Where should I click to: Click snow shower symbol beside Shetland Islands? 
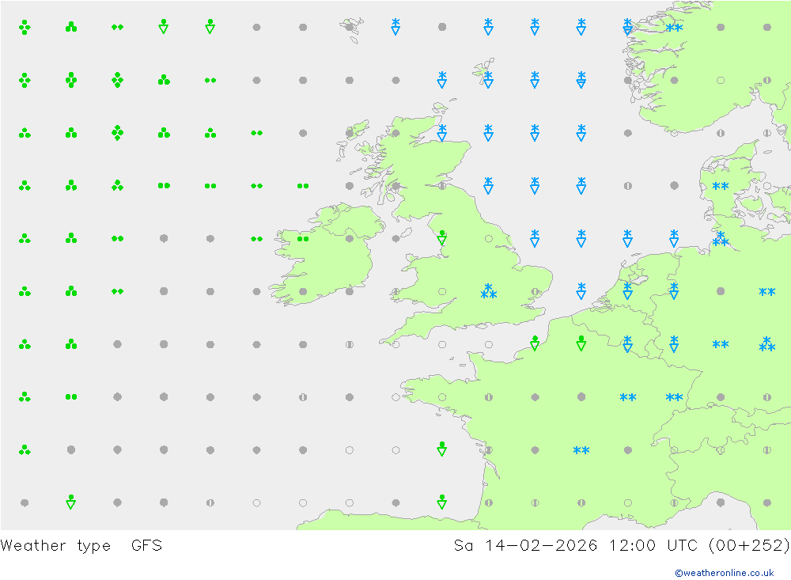tap(488, 80)
